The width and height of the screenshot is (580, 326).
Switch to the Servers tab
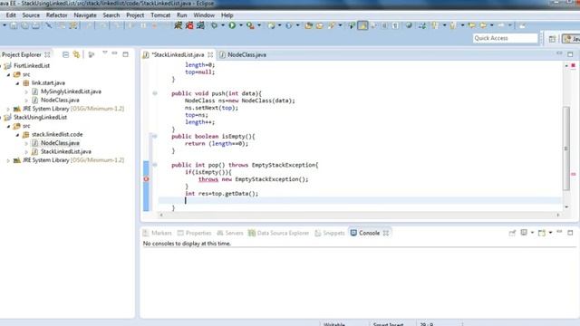click(230, 233)
